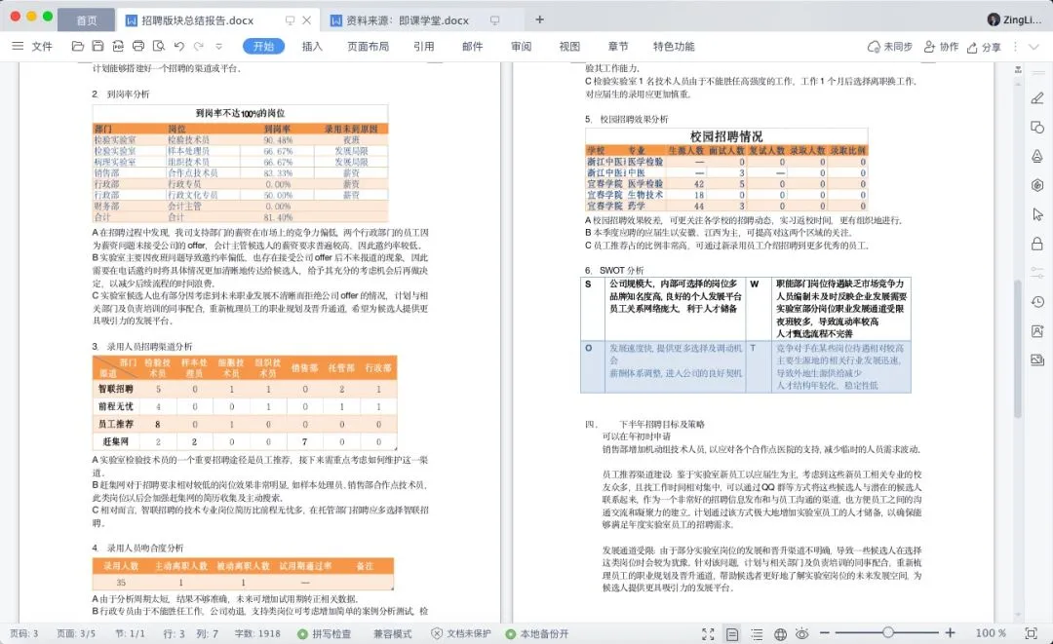
Task: Expand the quick access toolbar customization arrow
Action: [219, 47]
